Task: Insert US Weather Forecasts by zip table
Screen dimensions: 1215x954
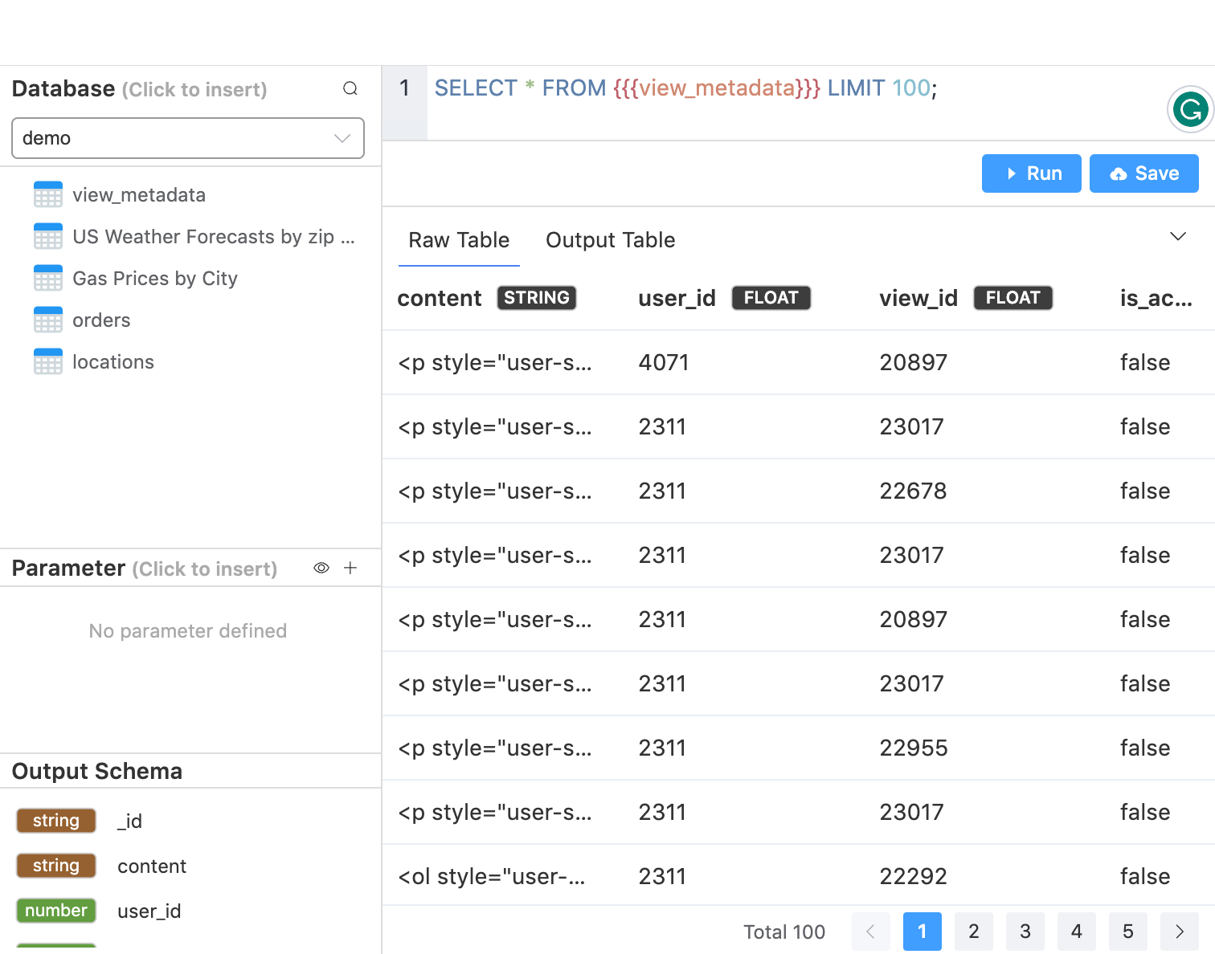Action: [x=213, y=237]
